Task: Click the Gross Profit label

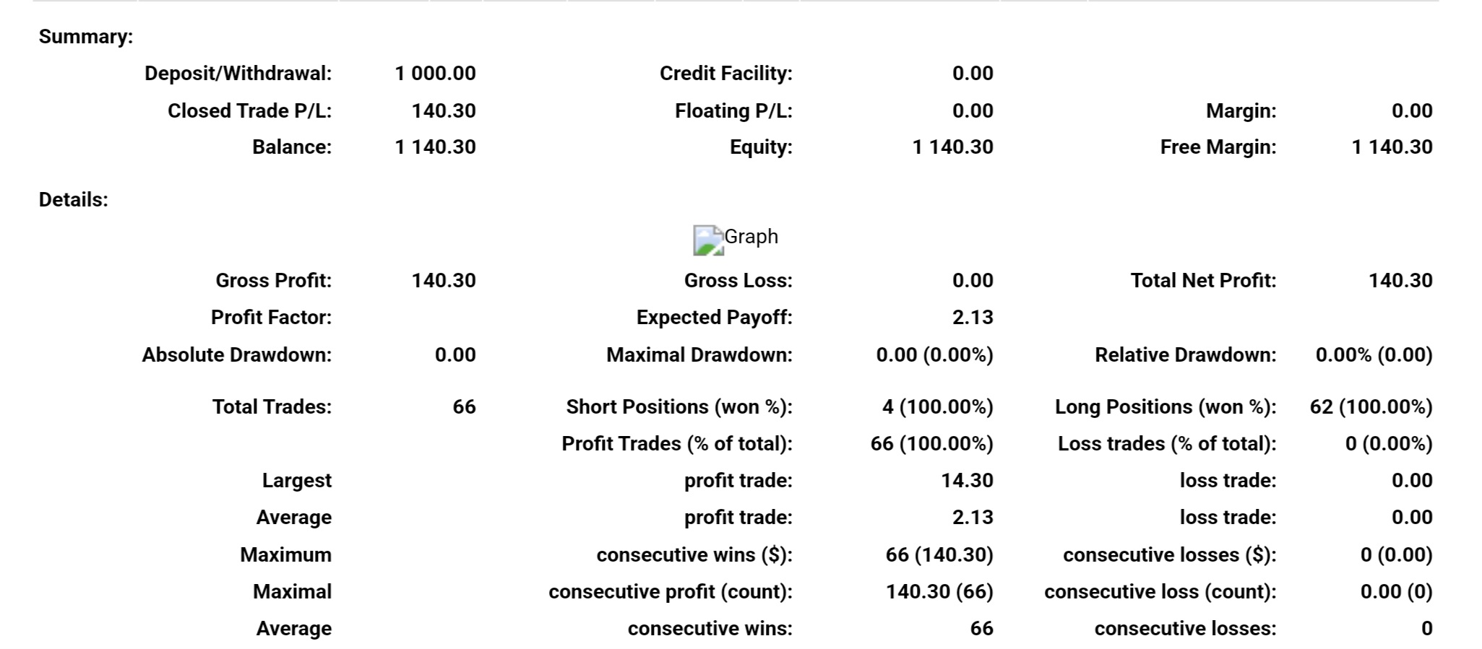Action: point(273,281)
